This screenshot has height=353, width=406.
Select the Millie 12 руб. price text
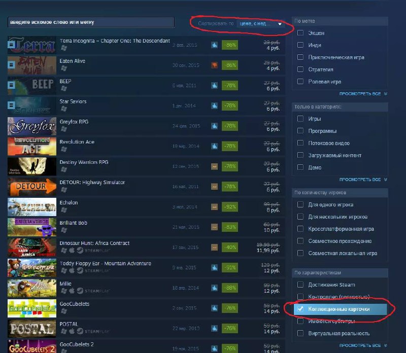(272, 291)
